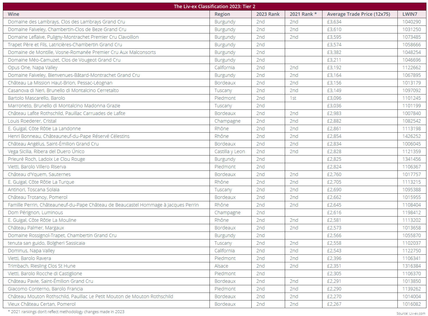
Task: Select 'Domaine Méo-Camuzet, Clos de Vougeot Grand Cru'
Action: 64,60
